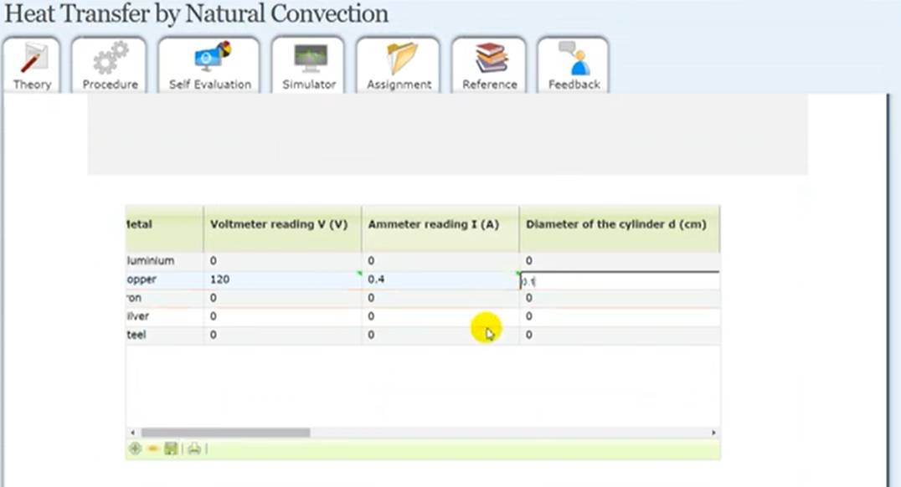Click Aluminium row diameter cell

coord(618,261)
